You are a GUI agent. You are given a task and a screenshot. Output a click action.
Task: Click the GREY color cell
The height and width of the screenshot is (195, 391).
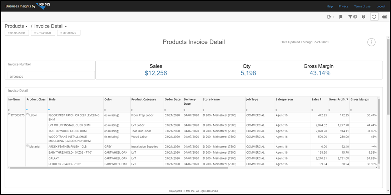click(117, 146)
